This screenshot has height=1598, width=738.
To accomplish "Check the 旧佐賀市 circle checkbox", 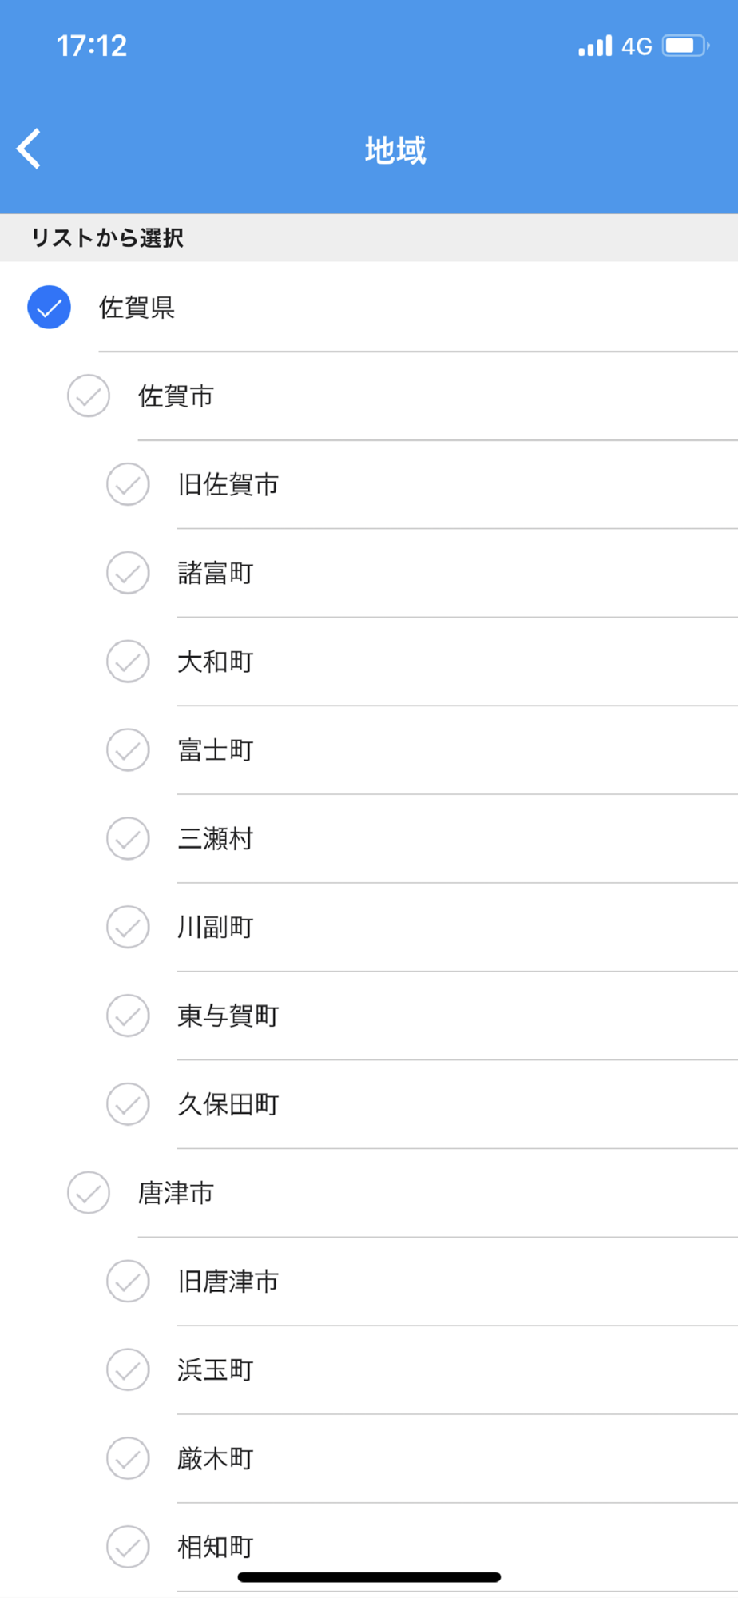I will click(x=128, y=484).
